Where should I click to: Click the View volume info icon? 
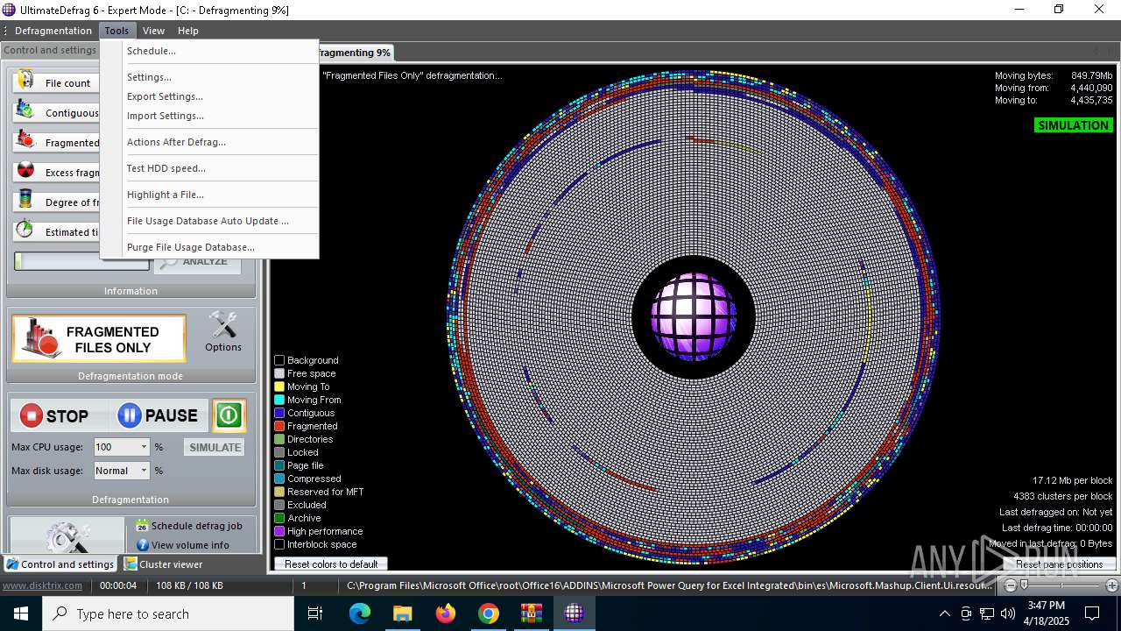click(x=142, y=544)
